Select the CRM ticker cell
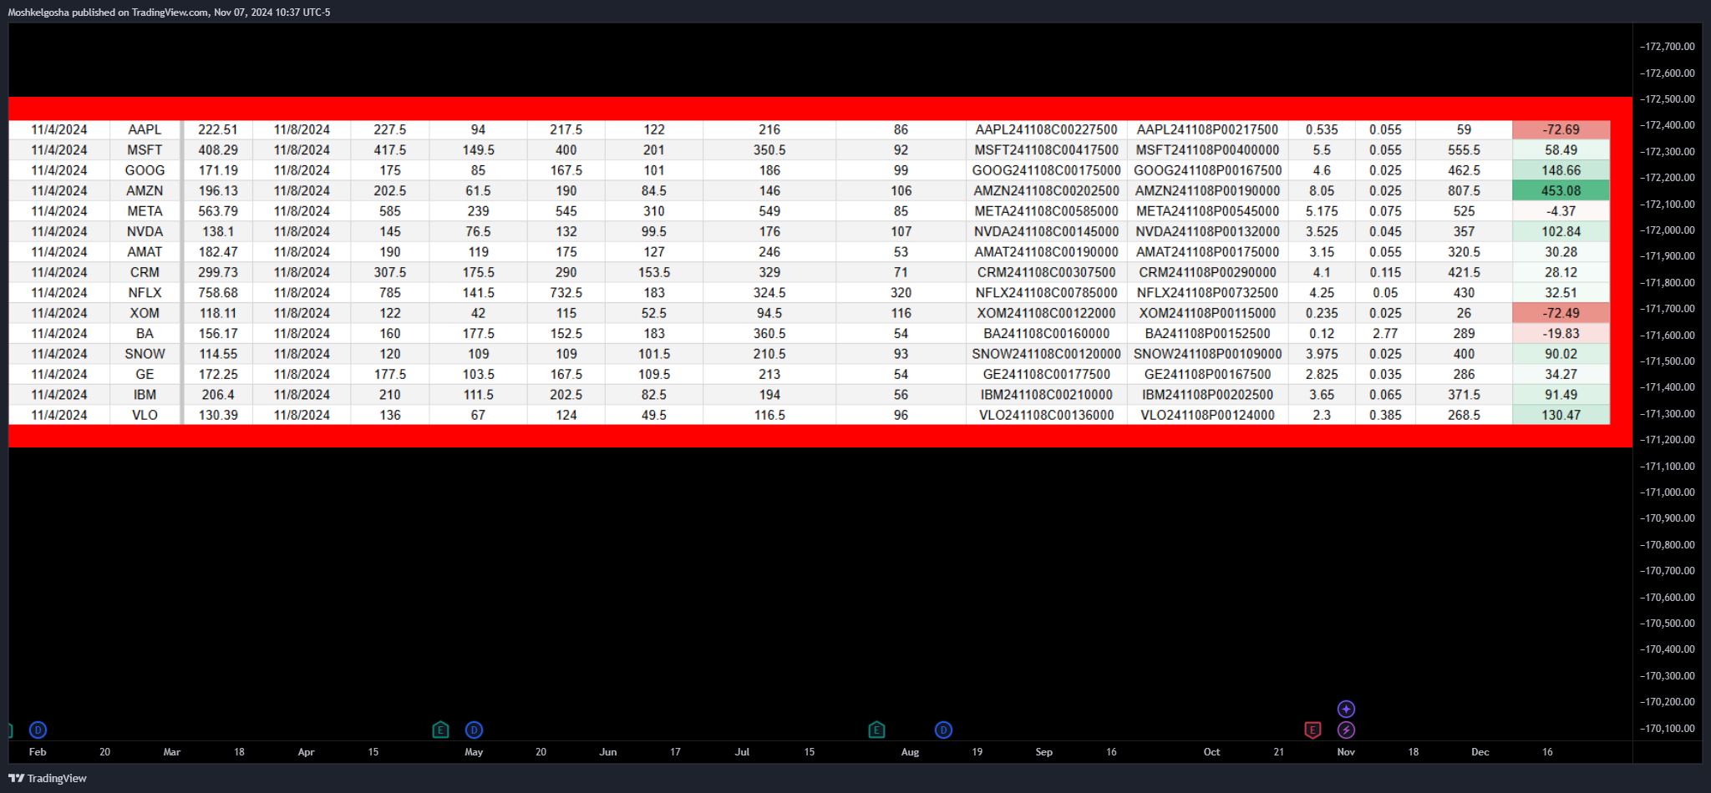 tap(145, 272)
